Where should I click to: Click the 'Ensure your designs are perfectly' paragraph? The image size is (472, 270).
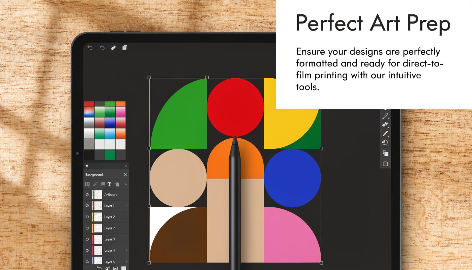click(370, 69)
